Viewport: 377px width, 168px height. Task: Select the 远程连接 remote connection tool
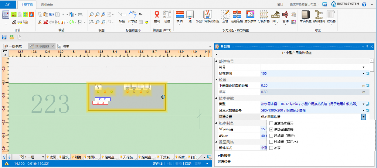tap(237, 15)
